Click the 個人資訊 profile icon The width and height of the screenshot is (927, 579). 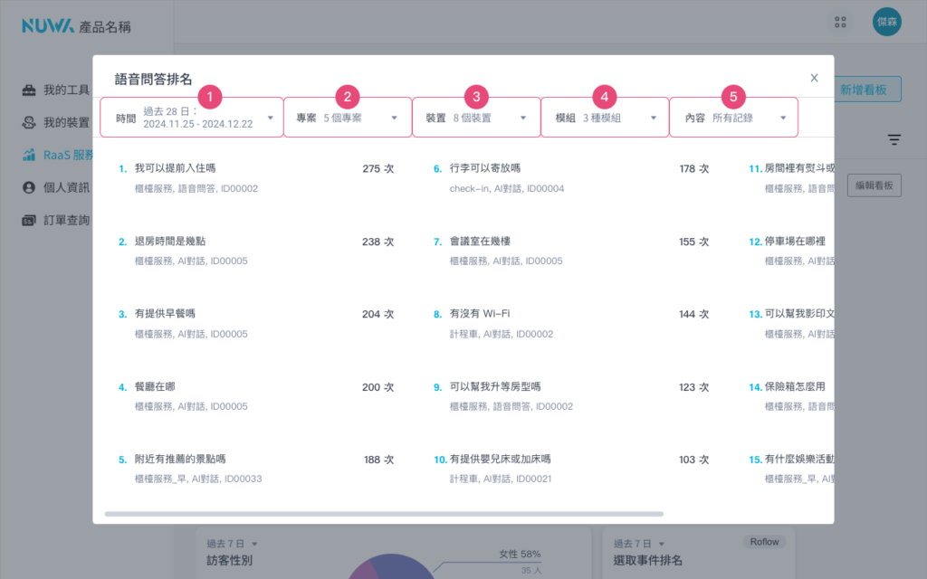(29, 188)
